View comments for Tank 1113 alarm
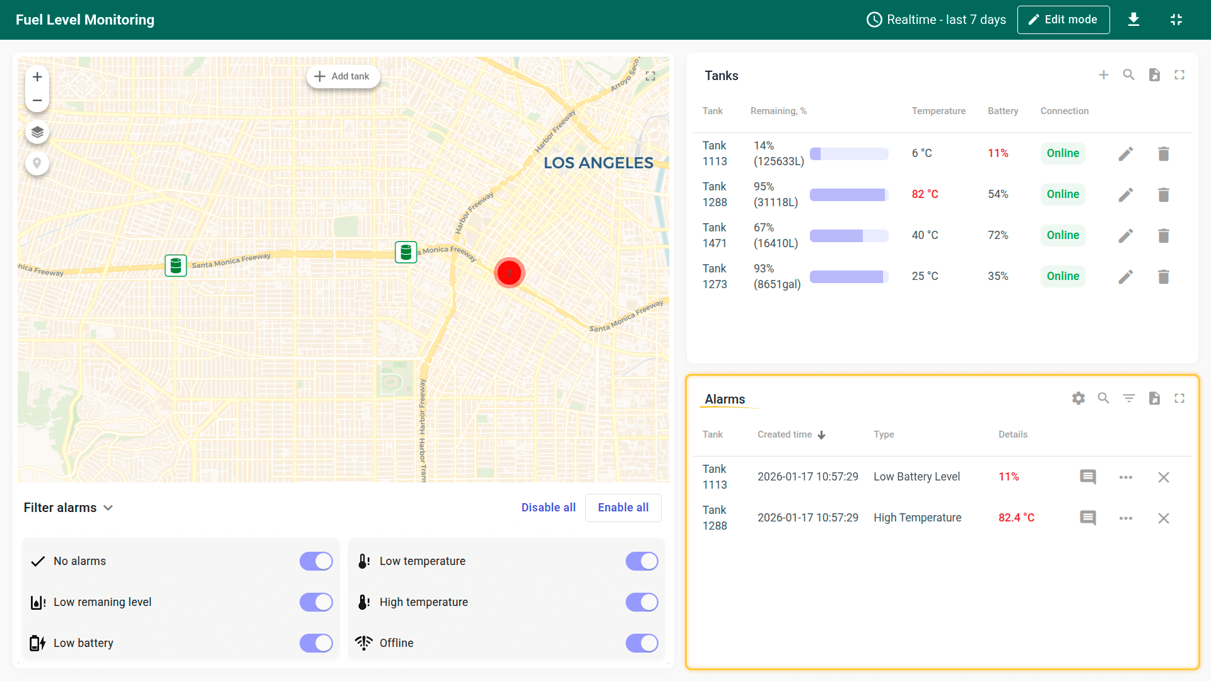The image size is (1211, 681). (1088, 477)
